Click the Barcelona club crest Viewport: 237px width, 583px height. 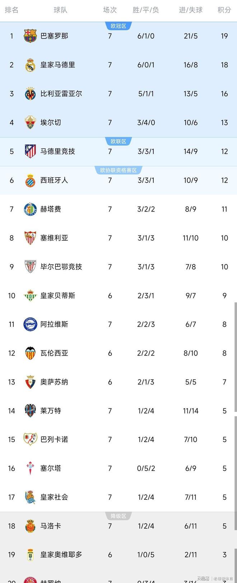(30, 36)
